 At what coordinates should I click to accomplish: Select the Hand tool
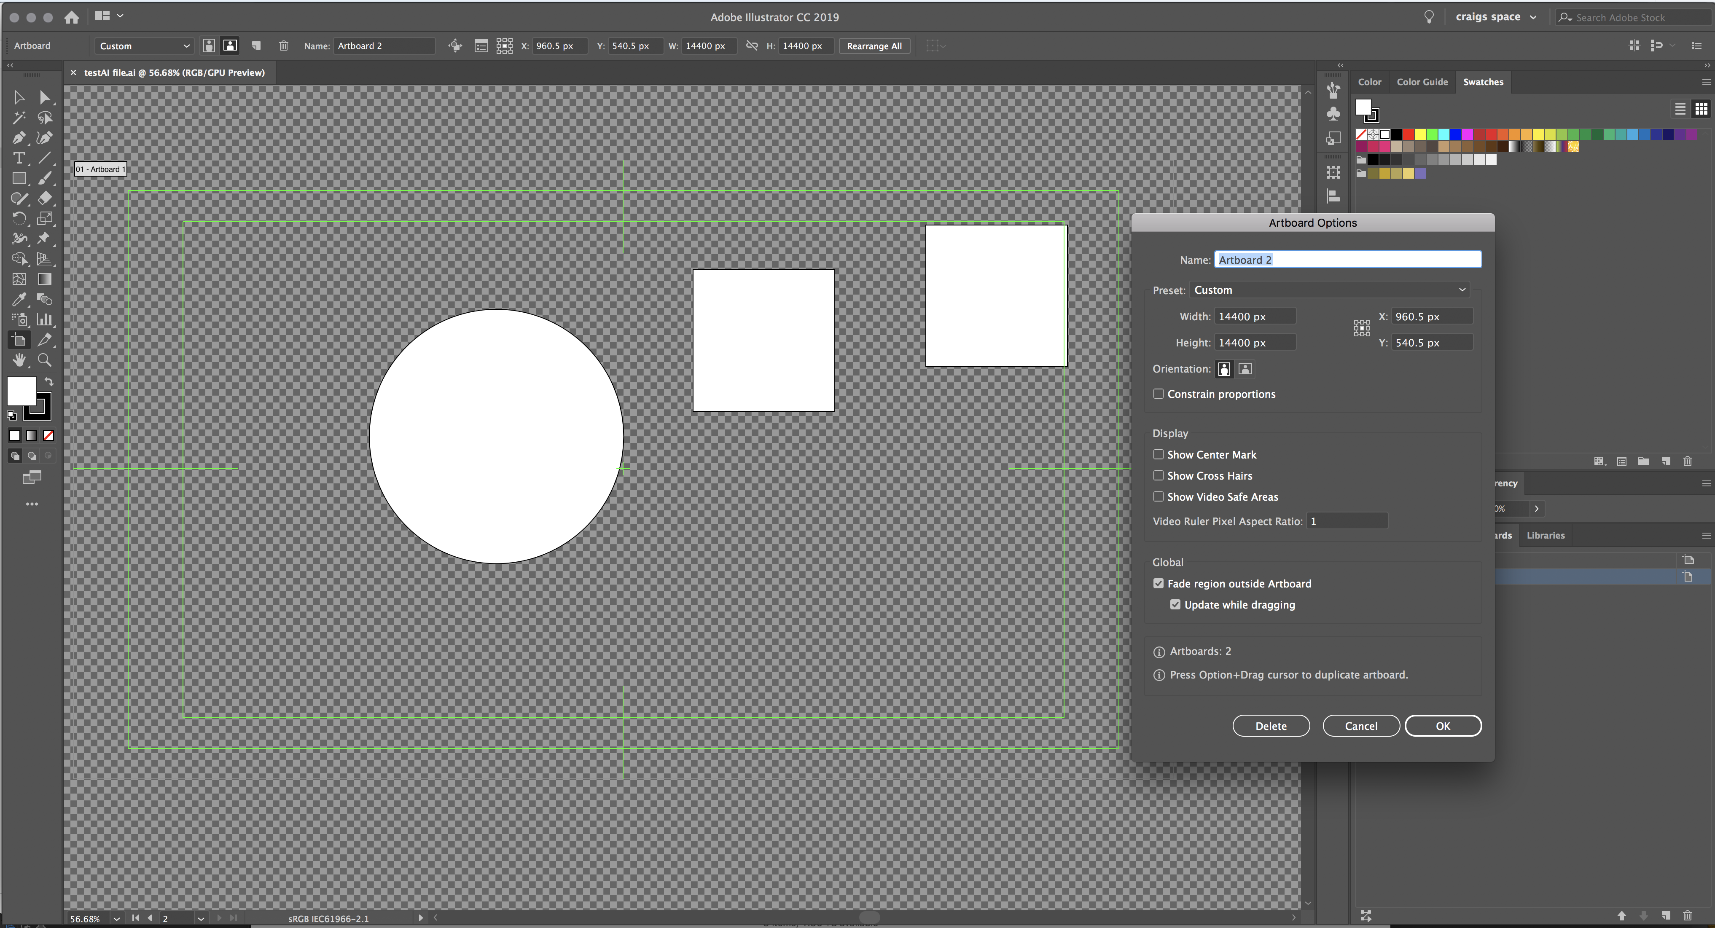click(x=19, y=360)
